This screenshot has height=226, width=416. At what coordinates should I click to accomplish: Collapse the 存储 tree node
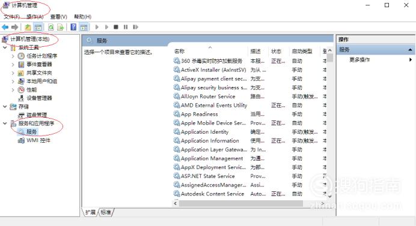5,106
